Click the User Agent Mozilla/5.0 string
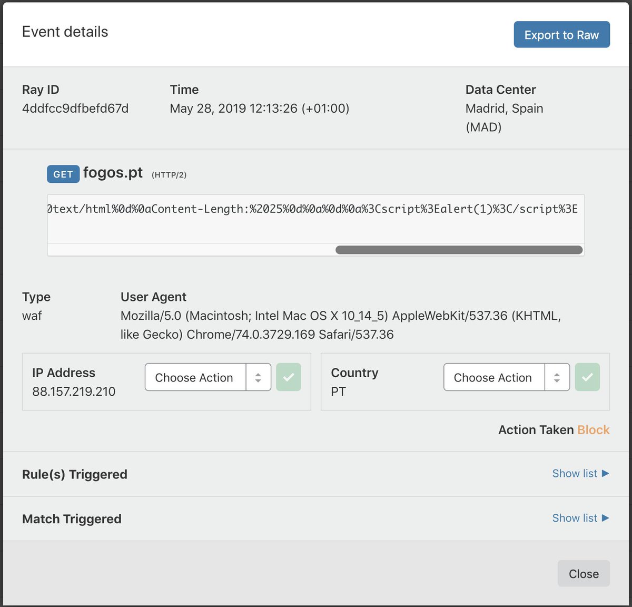632x607 pixels. [x=341, y=325]
